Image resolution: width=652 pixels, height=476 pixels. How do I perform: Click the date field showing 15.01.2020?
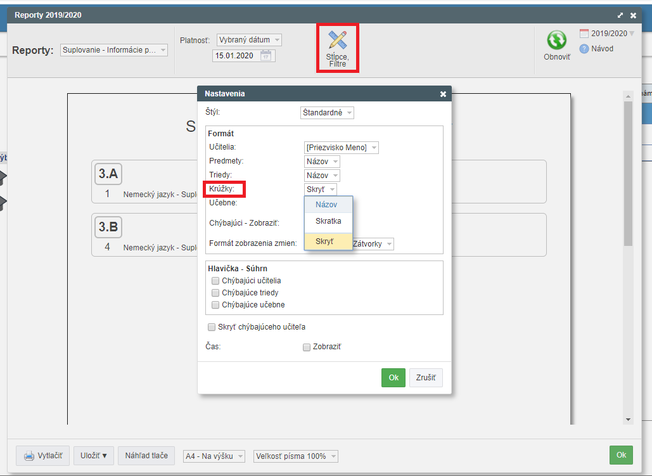pos(236,56)
